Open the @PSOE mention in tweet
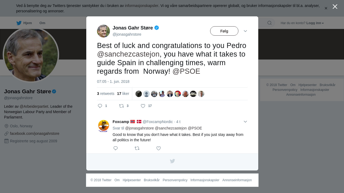 click(186, 71)
